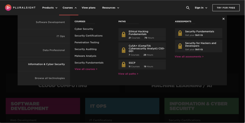Click the INFORMATION & CYBER SECURITY background tile
The height and width of the screenshot is (123, 245).
coord(202,106)
